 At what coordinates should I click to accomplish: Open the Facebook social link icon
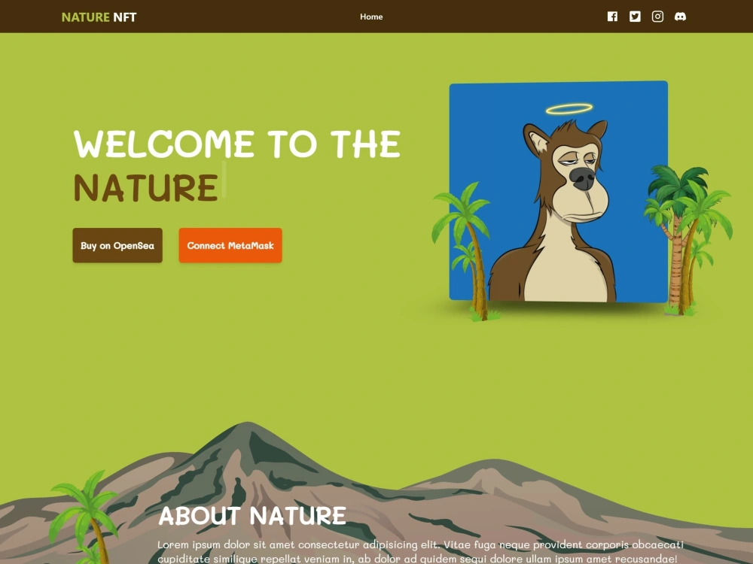pyautogui.click(x=612, y=17)
